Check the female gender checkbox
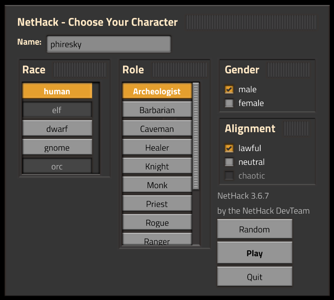Screen dimensions: 334x300 [x=229, y=103]
